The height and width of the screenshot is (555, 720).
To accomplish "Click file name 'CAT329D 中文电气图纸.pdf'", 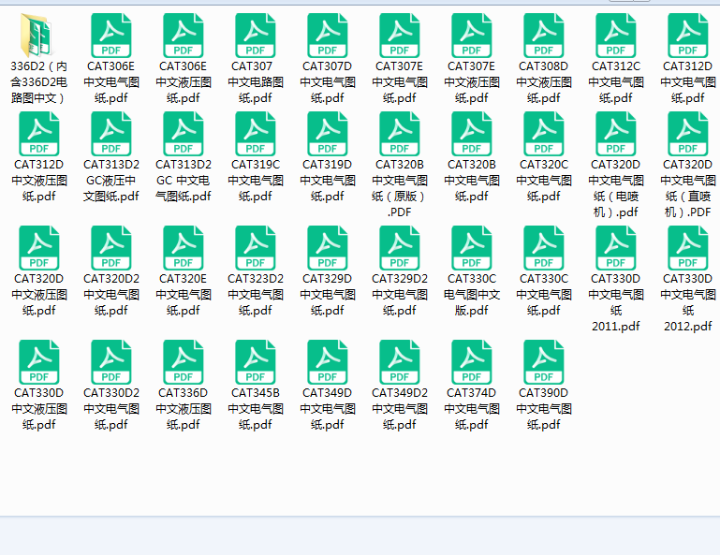I will point(328,295).
